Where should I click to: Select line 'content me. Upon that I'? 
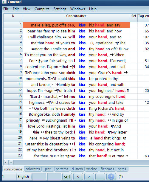coord(76,67)
